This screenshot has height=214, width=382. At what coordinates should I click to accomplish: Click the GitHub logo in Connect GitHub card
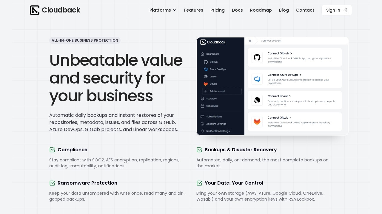(257, 57)
